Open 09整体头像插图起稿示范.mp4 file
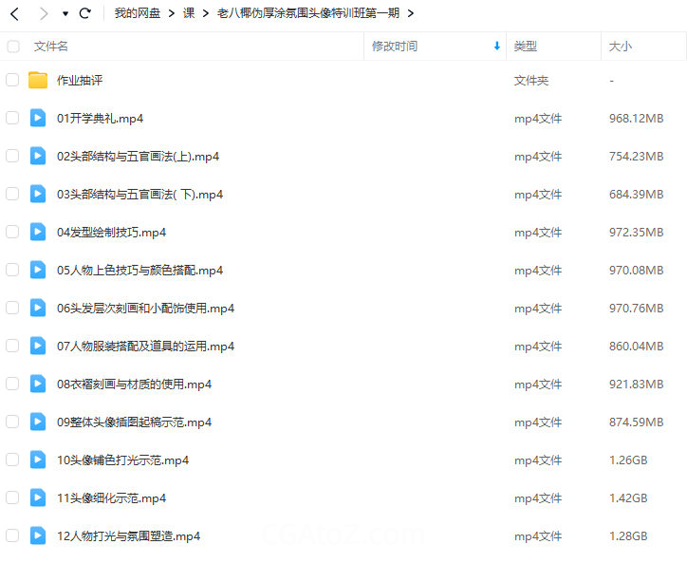The image size is (687, 563). pos(134,422)
